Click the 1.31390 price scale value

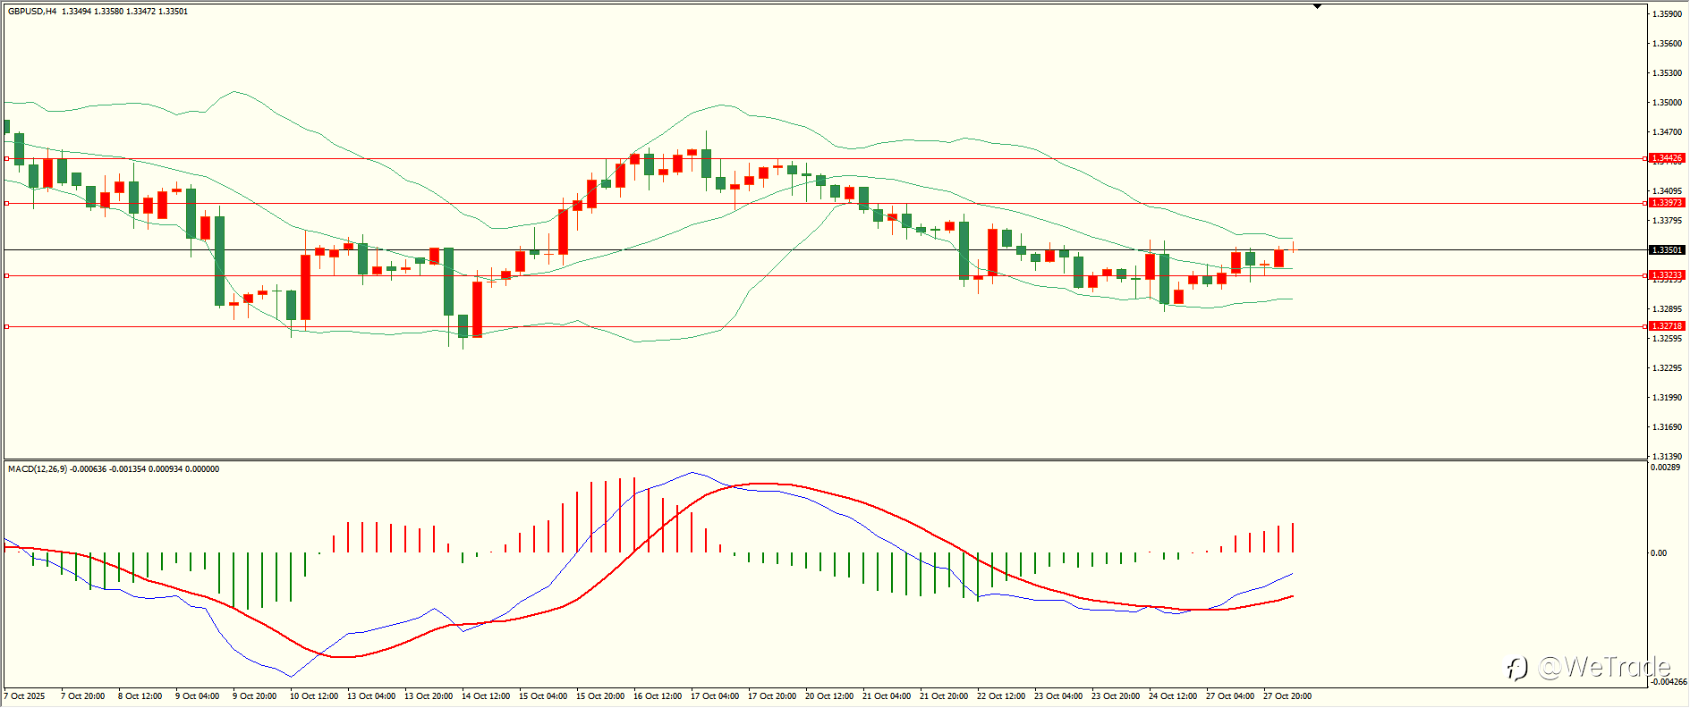click(1667, 457)
